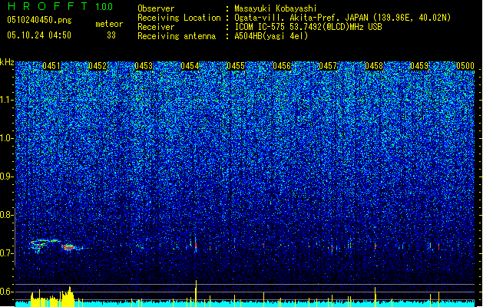Image resolution: width=483 pixels, height=307 pixels.
Task: Select the filename 0510240450.png
Action: [39, 20]
